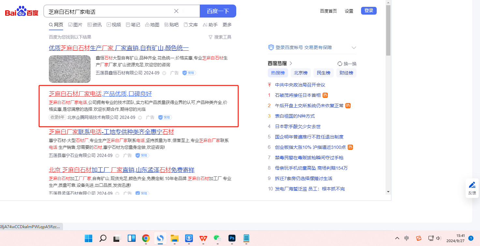This screenshot has width=480, height=246.
Task: Click the granite stone thumbnail image
Action: click(70, 69)
